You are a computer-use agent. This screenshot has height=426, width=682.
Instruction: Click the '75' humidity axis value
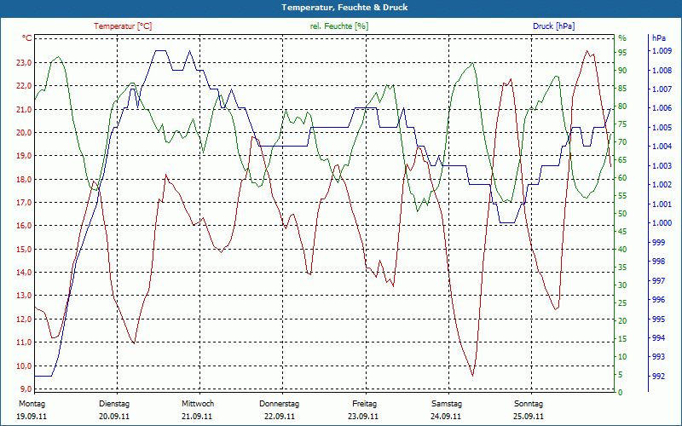click(x=622, y=124)
